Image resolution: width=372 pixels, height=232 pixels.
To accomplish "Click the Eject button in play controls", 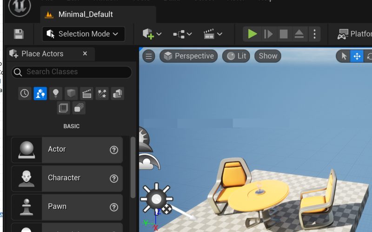I will (299, 34).
